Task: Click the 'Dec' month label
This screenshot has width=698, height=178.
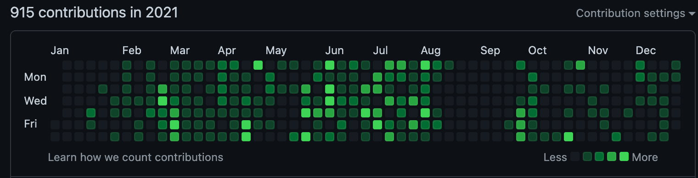Action: 646,50
